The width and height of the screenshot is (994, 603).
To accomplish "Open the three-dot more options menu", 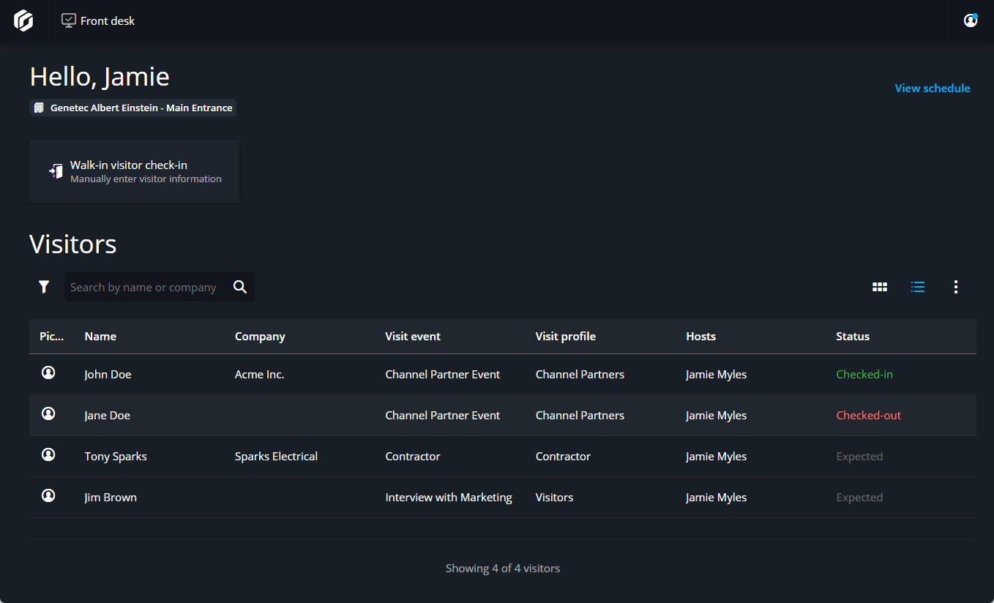I will pyautogui.click(x=956, y=287).
